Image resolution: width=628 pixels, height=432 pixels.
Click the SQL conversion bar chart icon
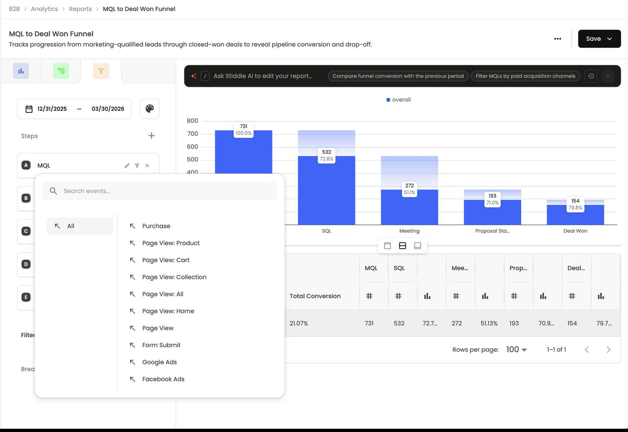(x=427, y=296)
